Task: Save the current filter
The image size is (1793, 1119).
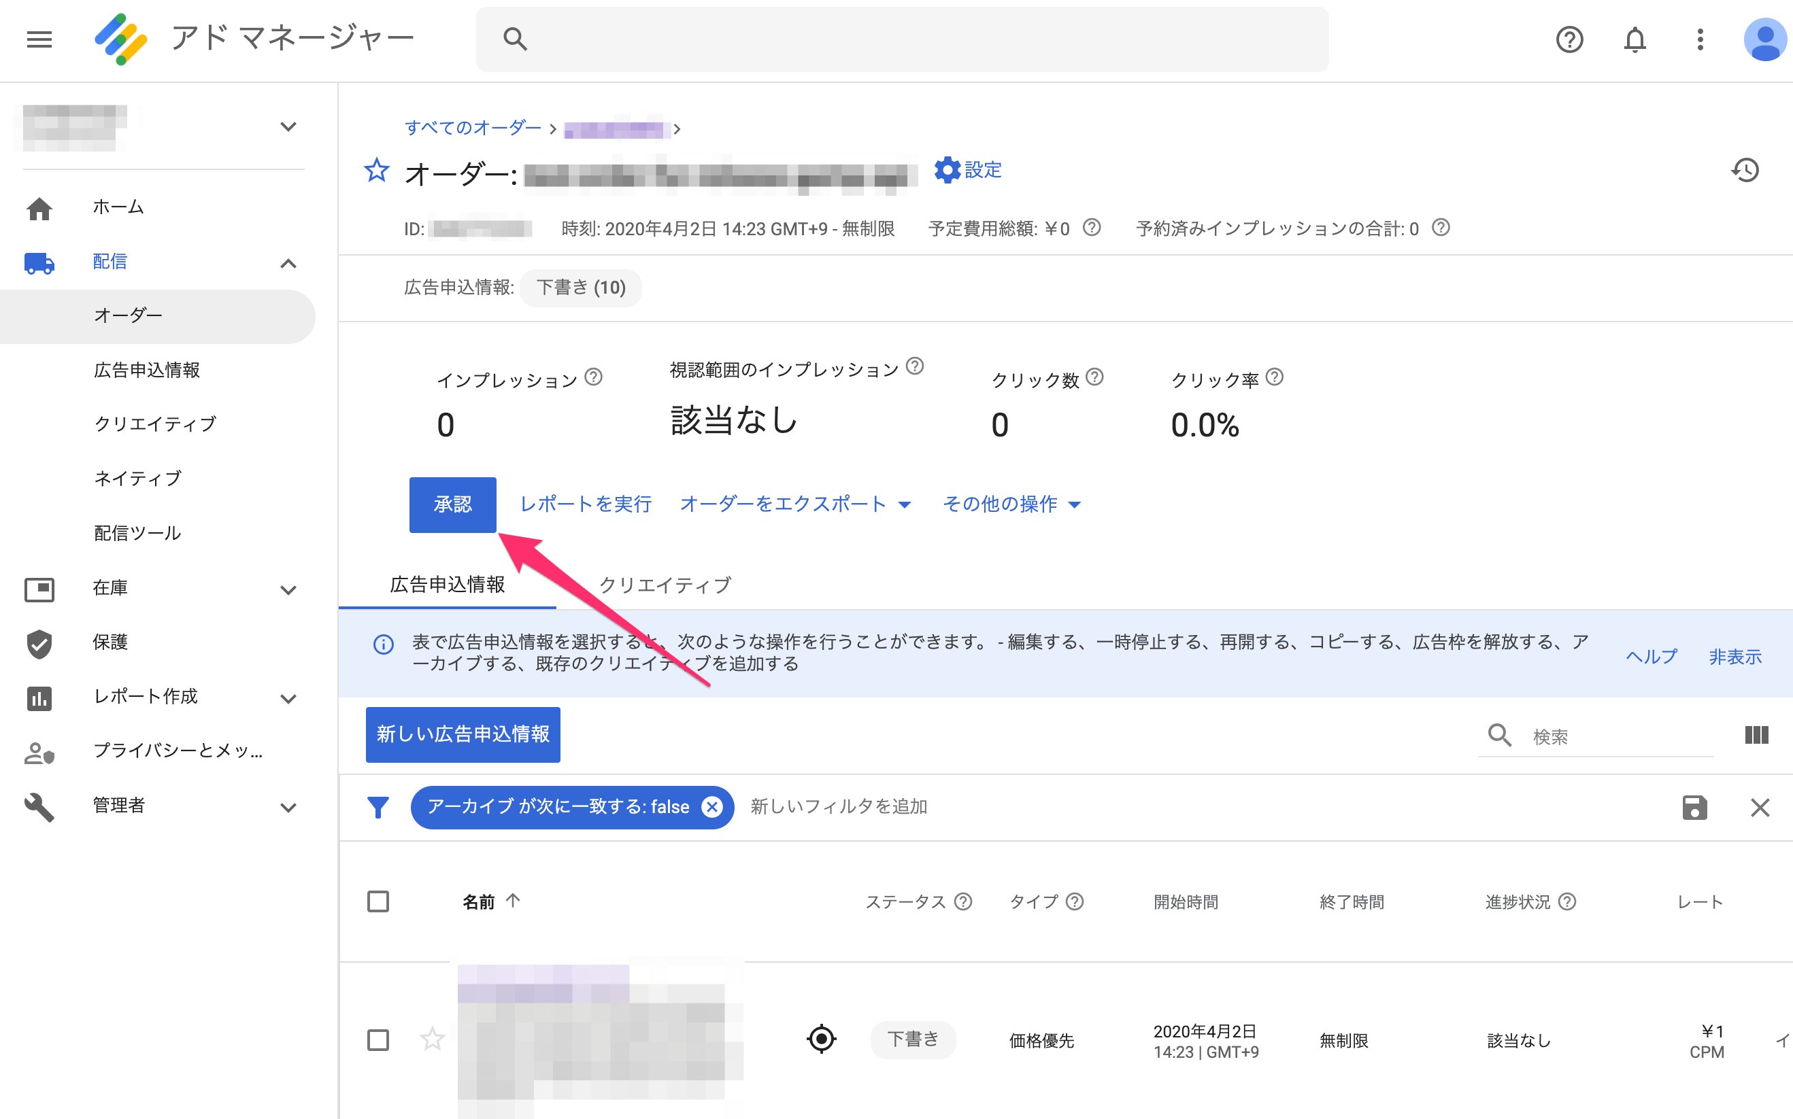Action: point(1694,807)
